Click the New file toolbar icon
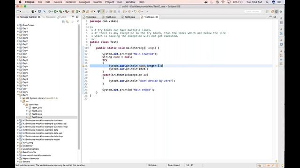 (x=18, y=12)
